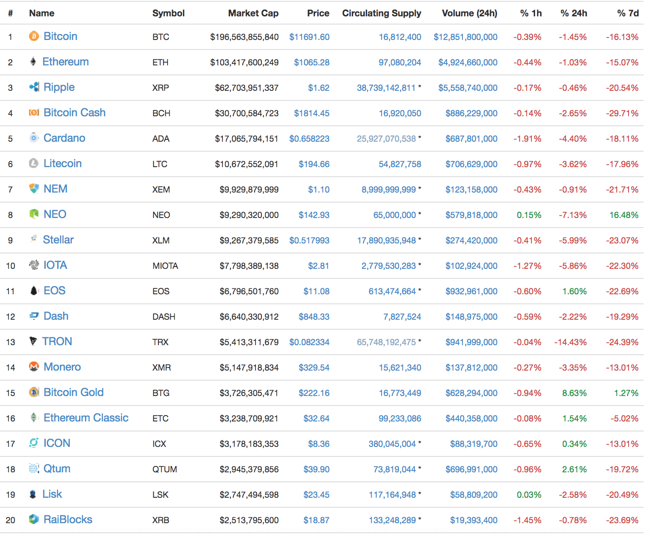Open the Cardano name link
The width and height of the screenshot is (649, 535).
pos(64,138)
